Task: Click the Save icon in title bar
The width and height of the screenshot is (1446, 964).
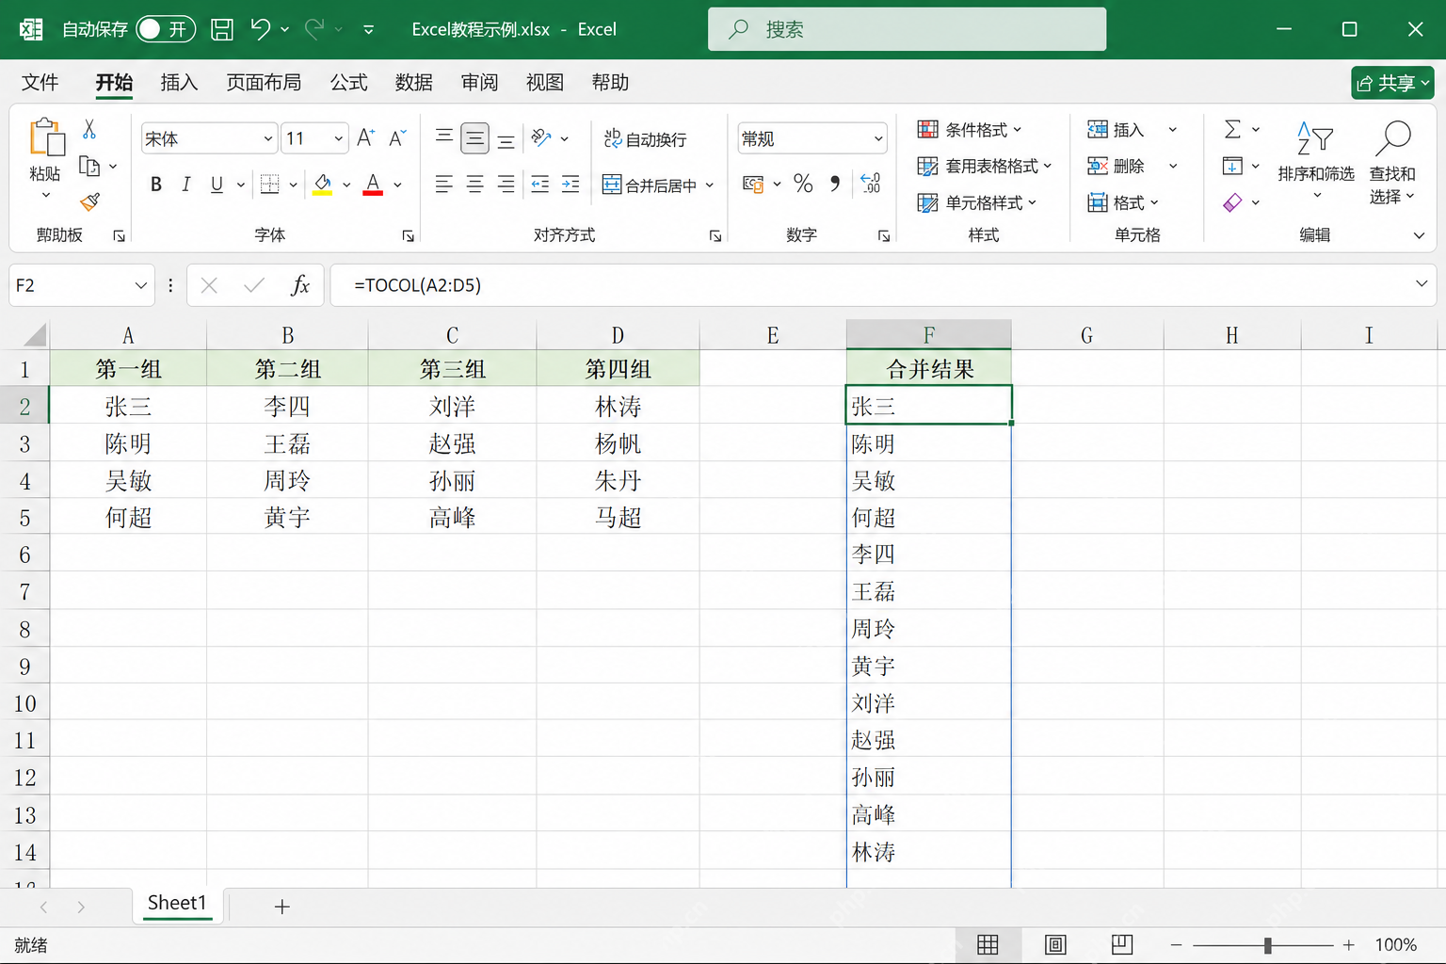Action: [x=222, y=29]
